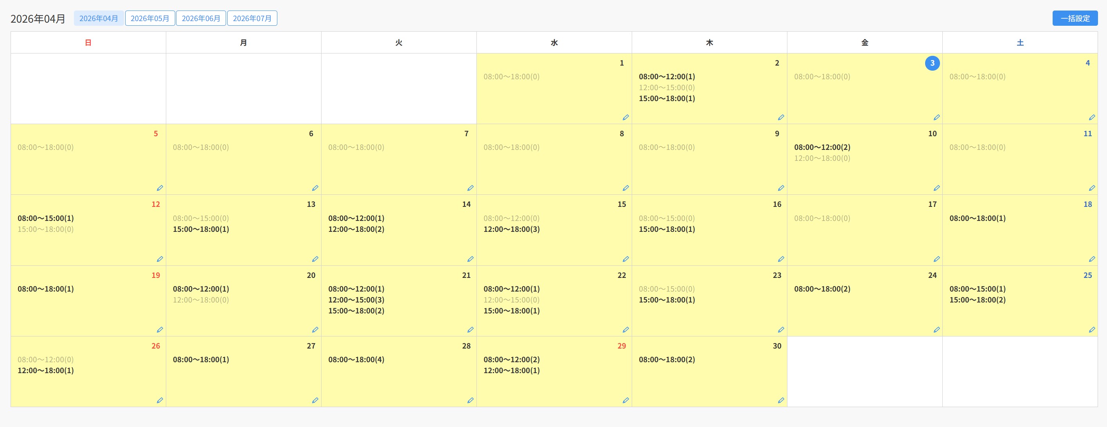Edit April 25 using the pencil icon

pos(1091,330)
